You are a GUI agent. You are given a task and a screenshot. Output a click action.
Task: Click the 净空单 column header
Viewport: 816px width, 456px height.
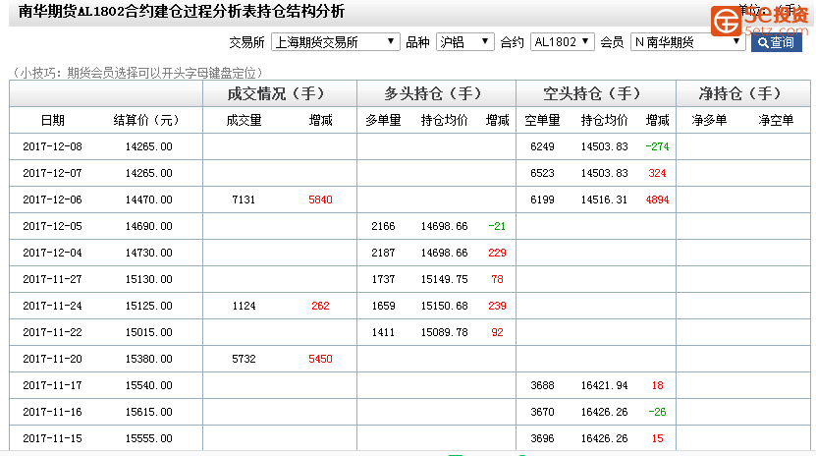(x=776, y=120)
